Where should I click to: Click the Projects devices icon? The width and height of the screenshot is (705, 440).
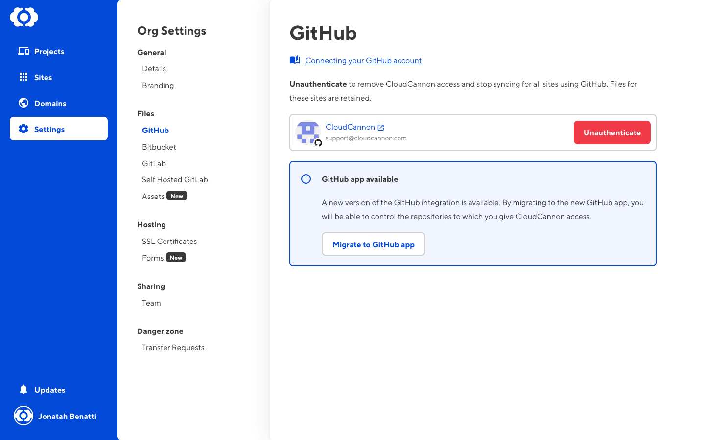[x=23, y=51]
